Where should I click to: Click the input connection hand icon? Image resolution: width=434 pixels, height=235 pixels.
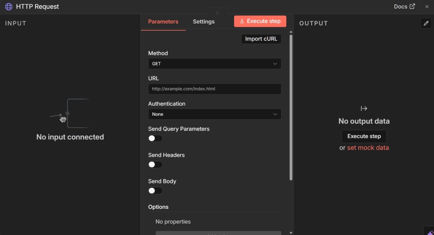click(63, 119)
